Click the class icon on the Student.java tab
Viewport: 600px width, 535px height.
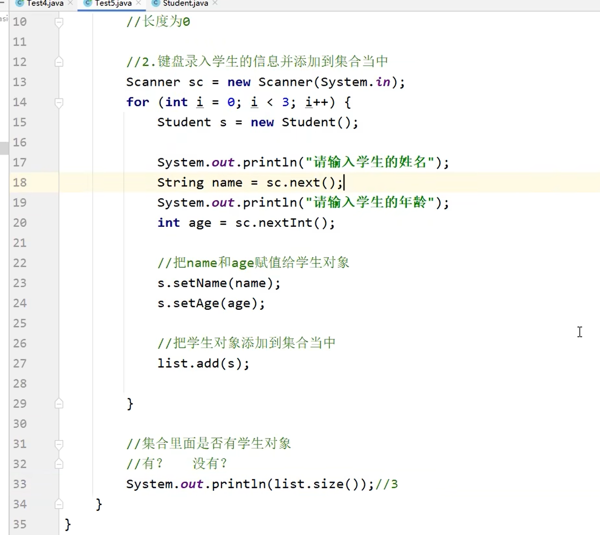155,4
